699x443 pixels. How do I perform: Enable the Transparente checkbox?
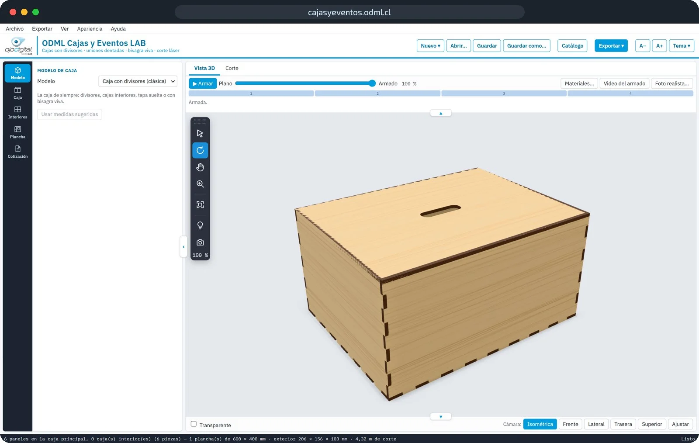coord(194,424)
